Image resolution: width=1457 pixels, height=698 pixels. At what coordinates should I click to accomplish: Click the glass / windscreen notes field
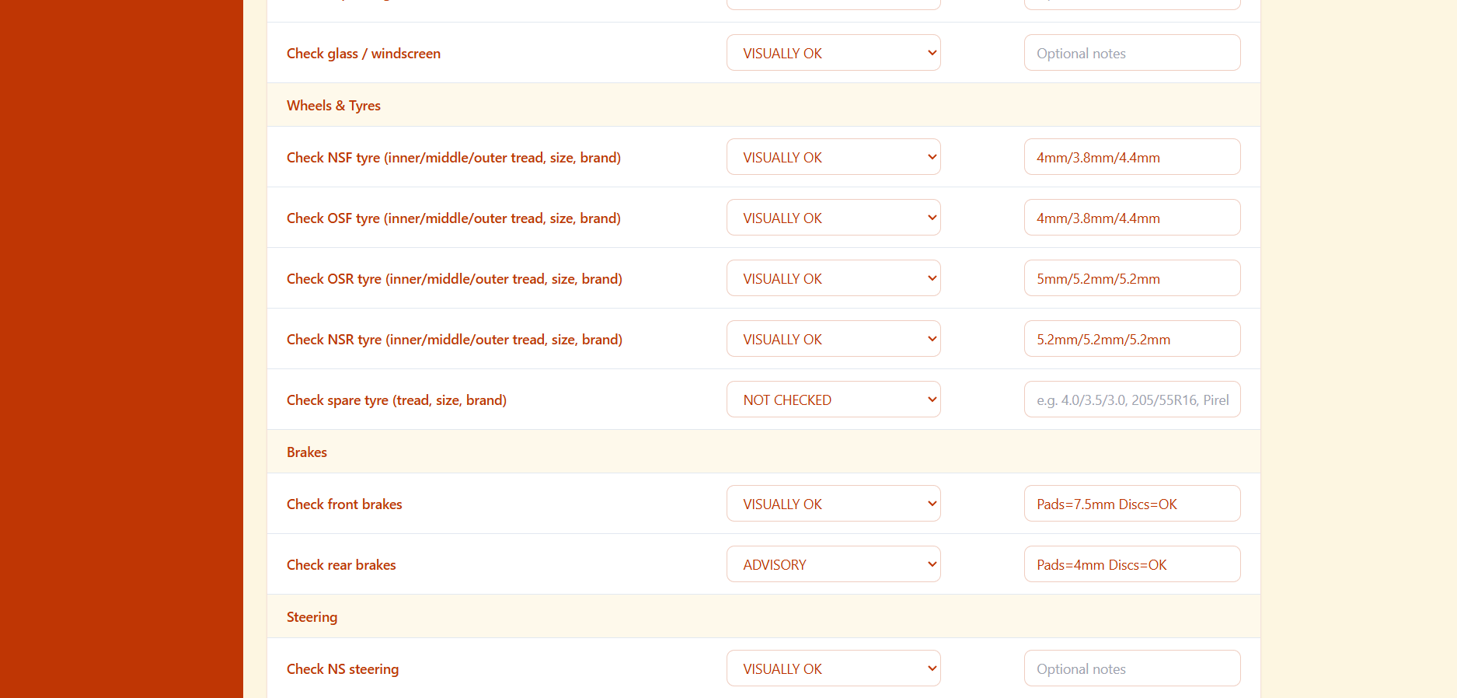1131,53
